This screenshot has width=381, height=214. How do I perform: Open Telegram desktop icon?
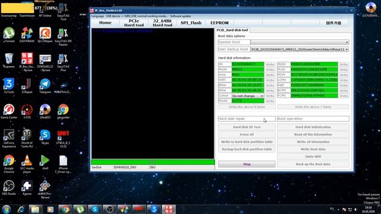click(45, 86)
